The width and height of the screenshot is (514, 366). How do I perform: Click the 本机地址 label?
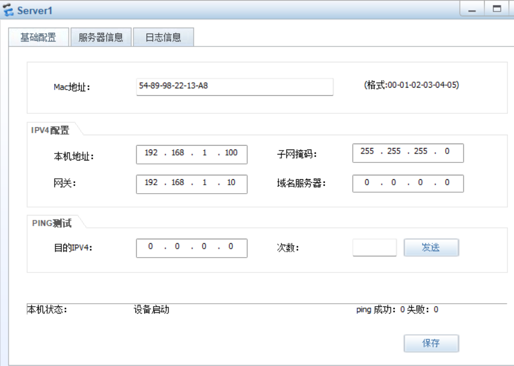(x=74, y=157)
